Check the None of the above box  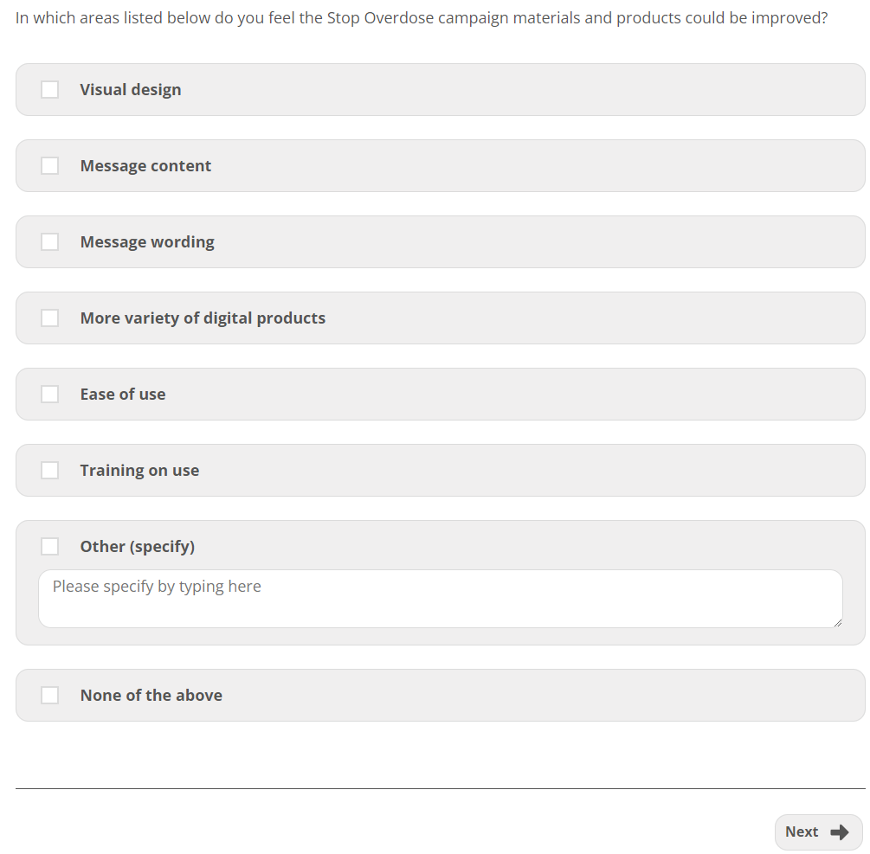pos(50,696)
